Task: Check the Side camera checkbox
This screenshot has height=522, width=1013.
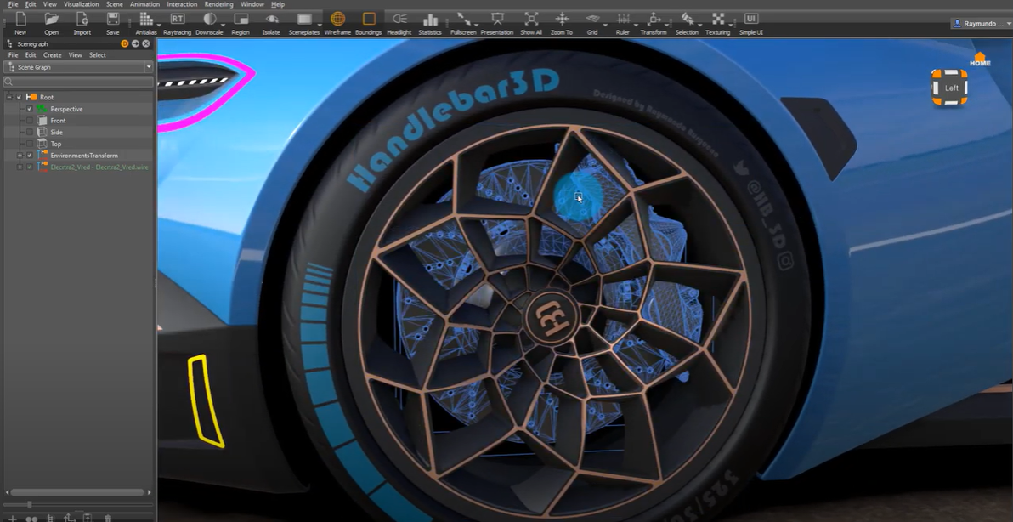Action: (x=30, y=132)
